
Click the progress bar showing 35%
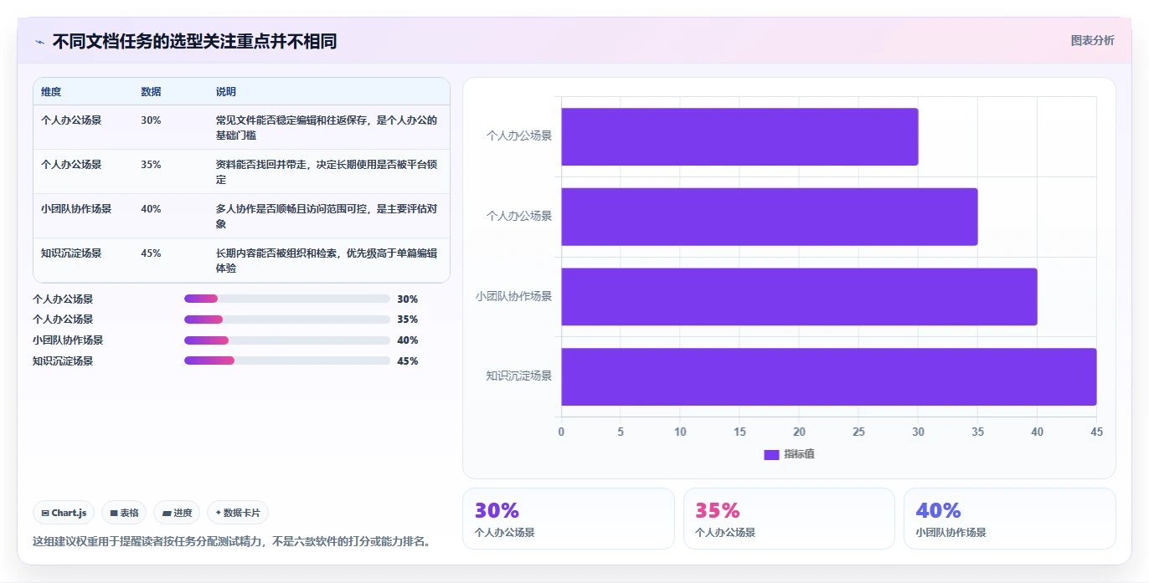287,320
